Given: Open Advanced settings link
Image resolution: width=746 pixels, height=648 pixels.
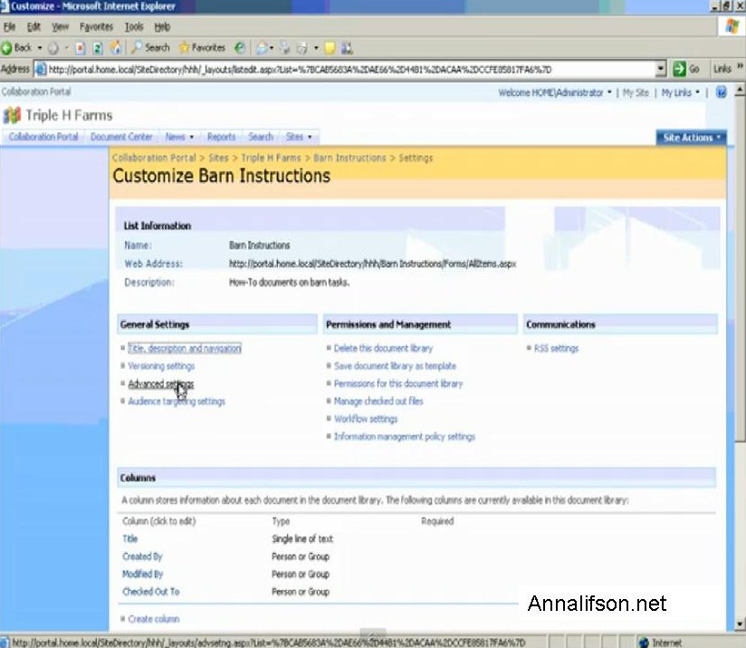Looking at the screenshot, I should [x=161, y=383].
